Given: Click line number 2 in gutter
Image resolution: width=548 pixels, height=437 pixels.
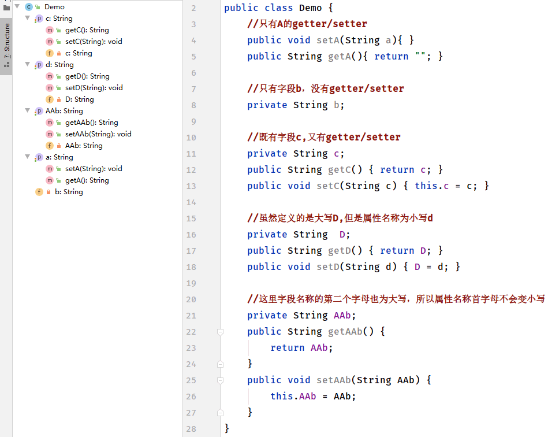Looking at the screenshot, I should tap(193, 8).
